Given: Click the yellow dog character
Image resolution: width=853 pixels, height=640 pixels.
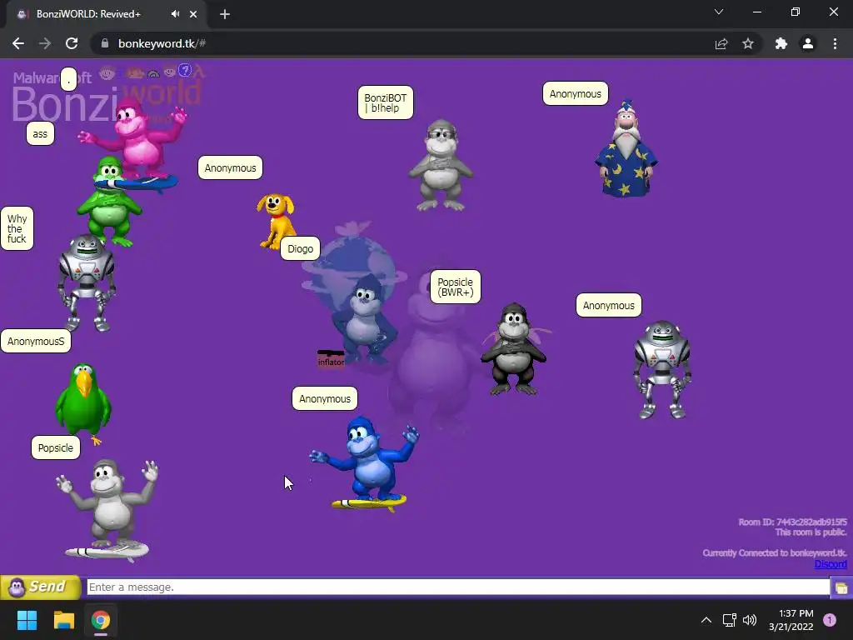Looking at the screenshot, I should (x=276, y=220).
